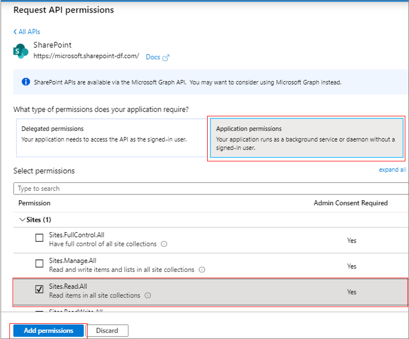
Task: Click the Permission column header
Action: (x=35, y=203)
